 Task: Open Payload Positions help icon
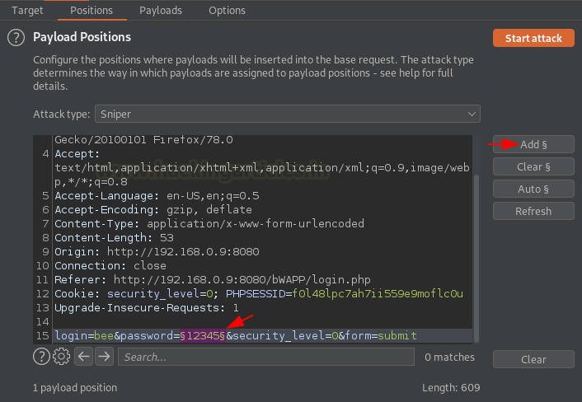[x=16, y=37]
